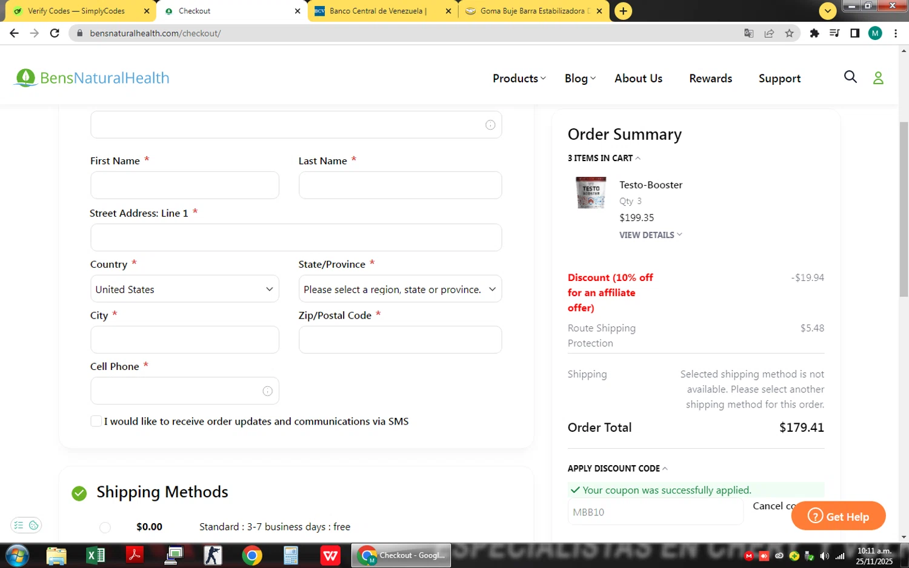Open the Chrome profile avatar M
This screenshot has height=568, width=909.
pyautogui.click(x=875, y=33)
